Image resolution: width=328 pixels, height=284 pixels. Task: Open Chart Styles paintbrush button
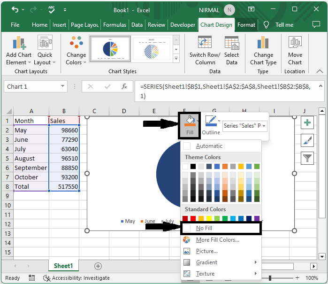pos(307,140)
